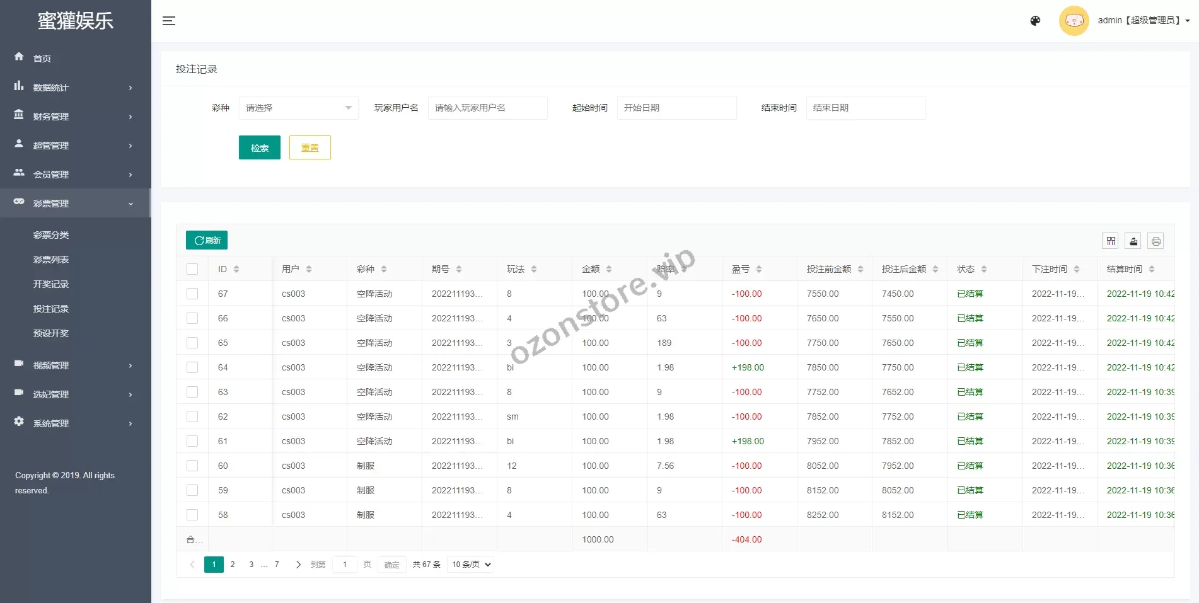Select 预设开奖 from the sidebar submenu
The width and height of the screenshot is (1199, 603).
(x=51, y=333)
